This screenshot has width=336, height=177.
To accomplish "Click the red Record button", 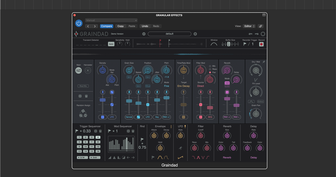I will [x=261, y=44].
